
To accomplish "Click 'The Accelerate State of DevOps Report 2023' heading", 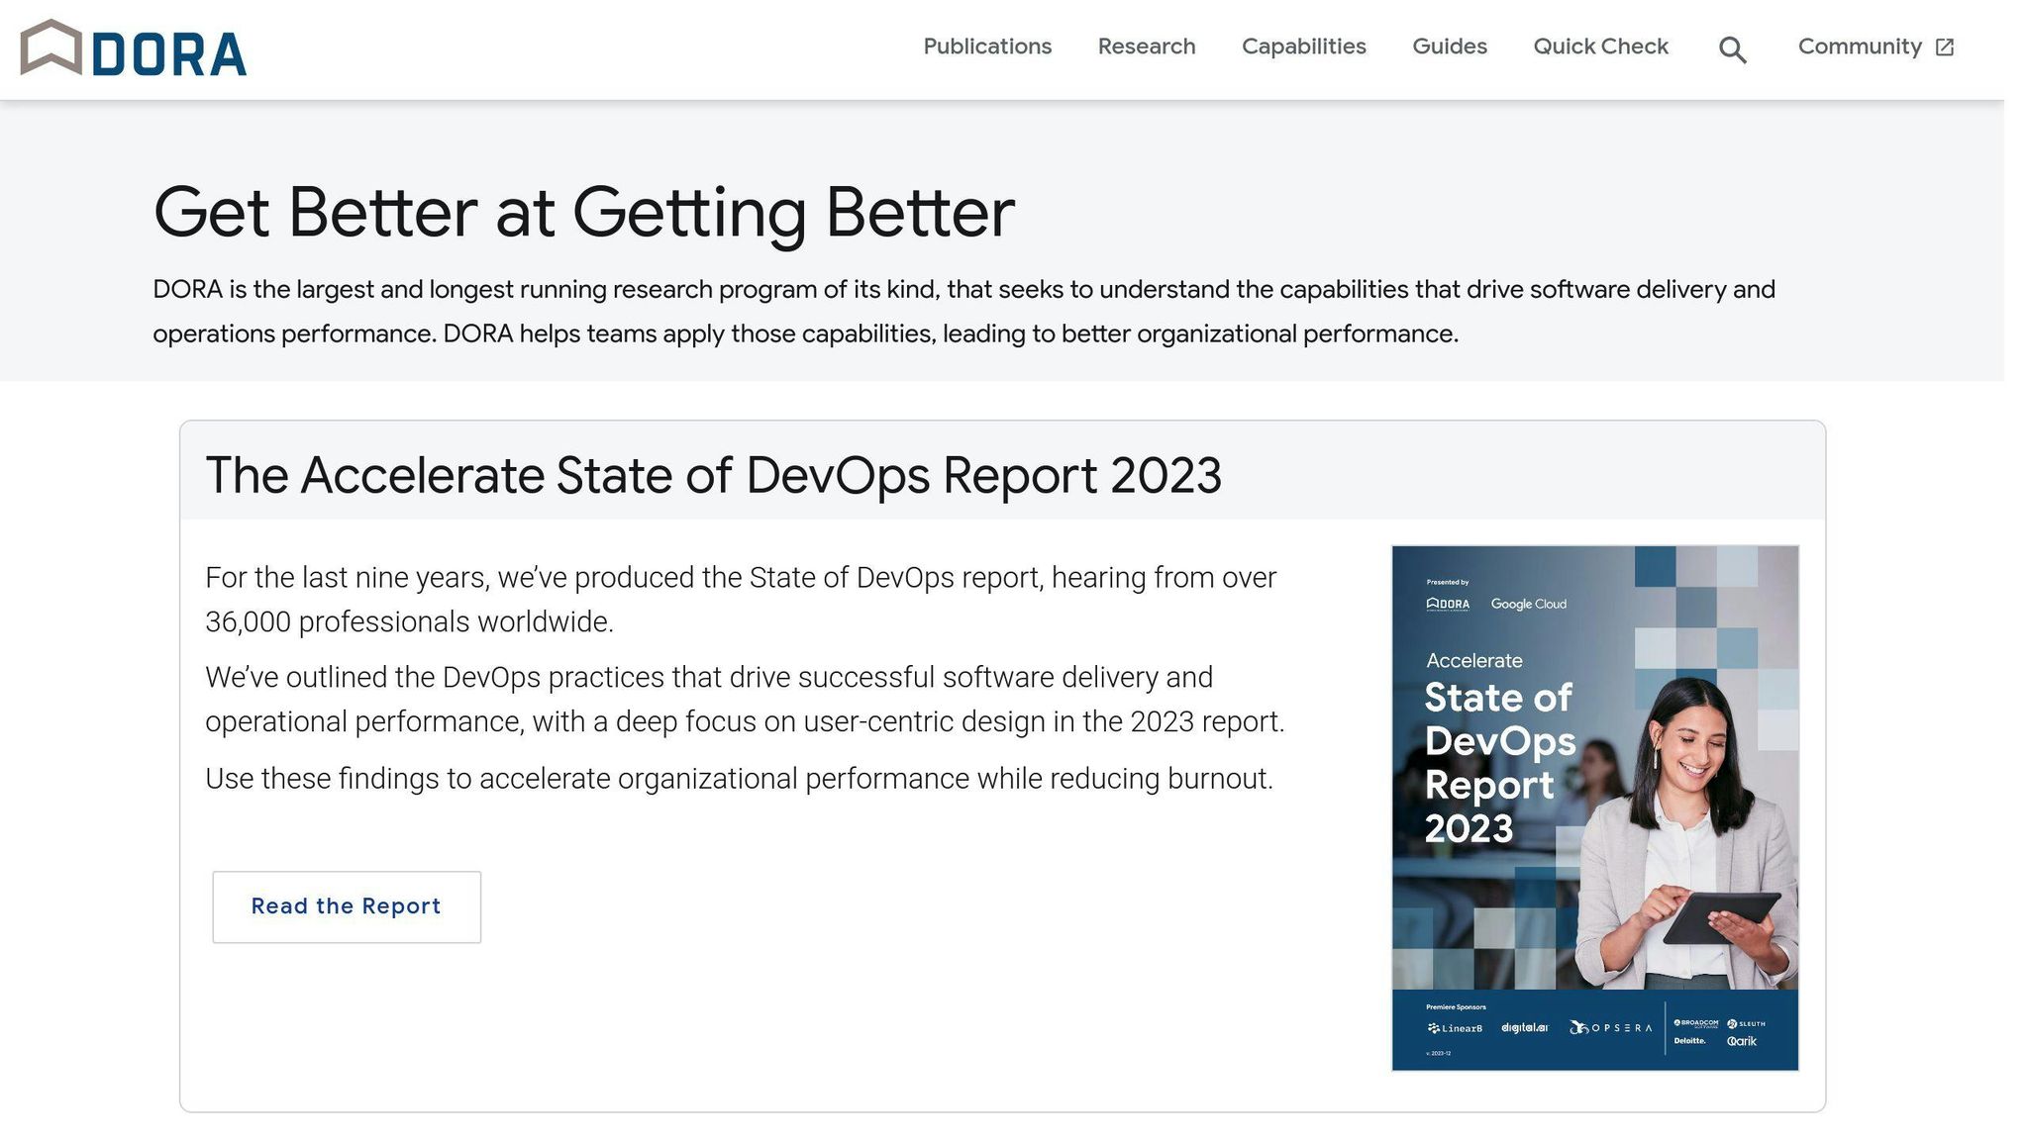I will tap(713, 475).
